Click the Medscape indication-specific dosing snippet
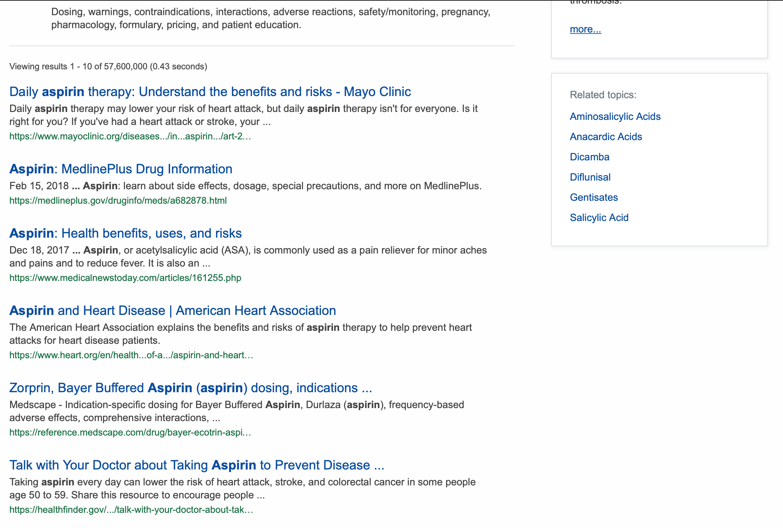783x528 pixels. 237,411
